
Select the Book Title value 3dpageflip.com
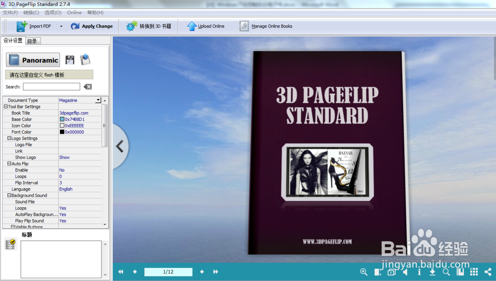(74, 113)
